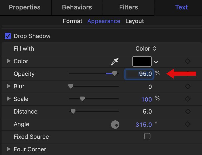Enable the Fixed Source checkbox
Screen dimensions: 202x155
(x=147, y=136)
